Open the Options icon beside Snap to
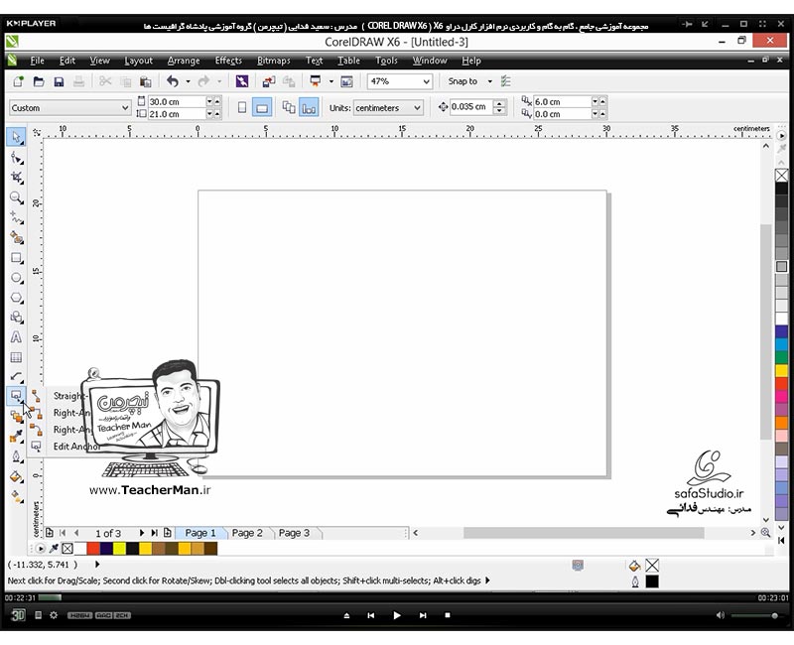 (x=505, y=81)
